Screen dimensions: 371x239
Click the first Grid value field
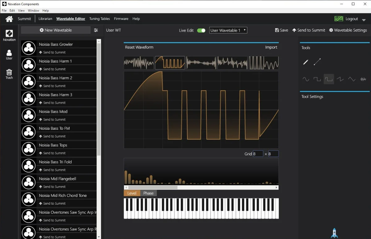[258, 154]
